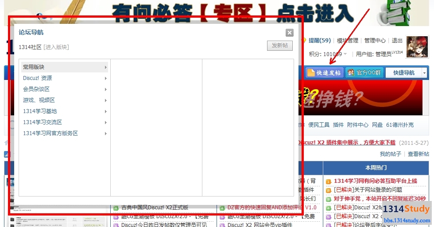Click rank 4 icon beside DZ官方的快速回复
The width and height of the screenshot is (434, 227).
tap(222, 208)
